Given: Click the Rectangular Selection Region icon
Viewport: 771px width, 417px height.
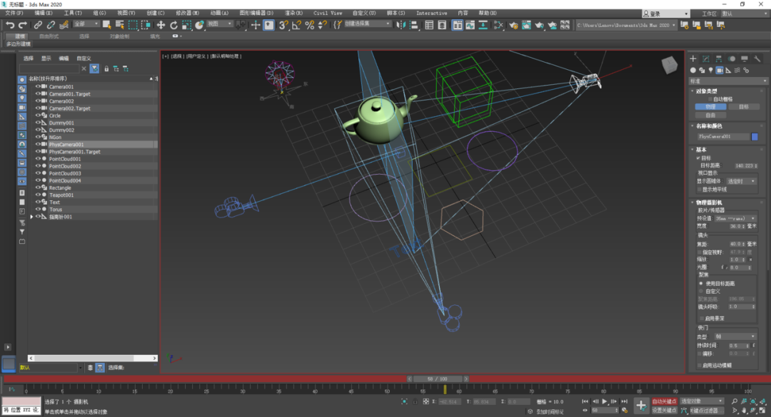Looking at the screenshot, I should (x=133, y=24).
